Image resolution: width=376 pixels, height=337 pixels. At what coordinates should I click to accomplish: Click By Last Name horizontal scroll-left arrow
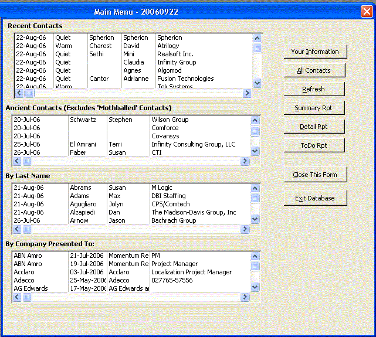coord(17,229)
